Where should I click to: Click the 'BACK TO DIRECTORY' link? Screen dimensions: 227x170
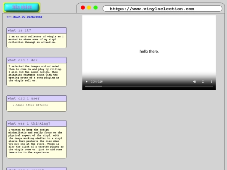24,17
